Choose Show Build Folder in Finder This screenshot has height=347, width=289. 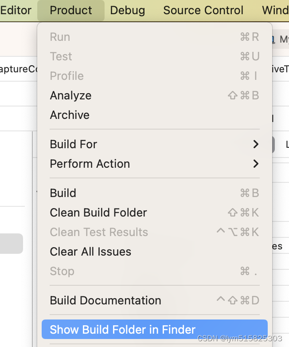(x=123, y=330)
